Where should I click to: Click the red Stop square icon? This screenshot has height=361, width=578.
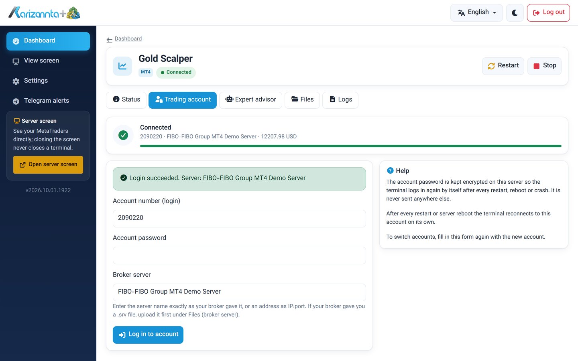tap(536, 66)
